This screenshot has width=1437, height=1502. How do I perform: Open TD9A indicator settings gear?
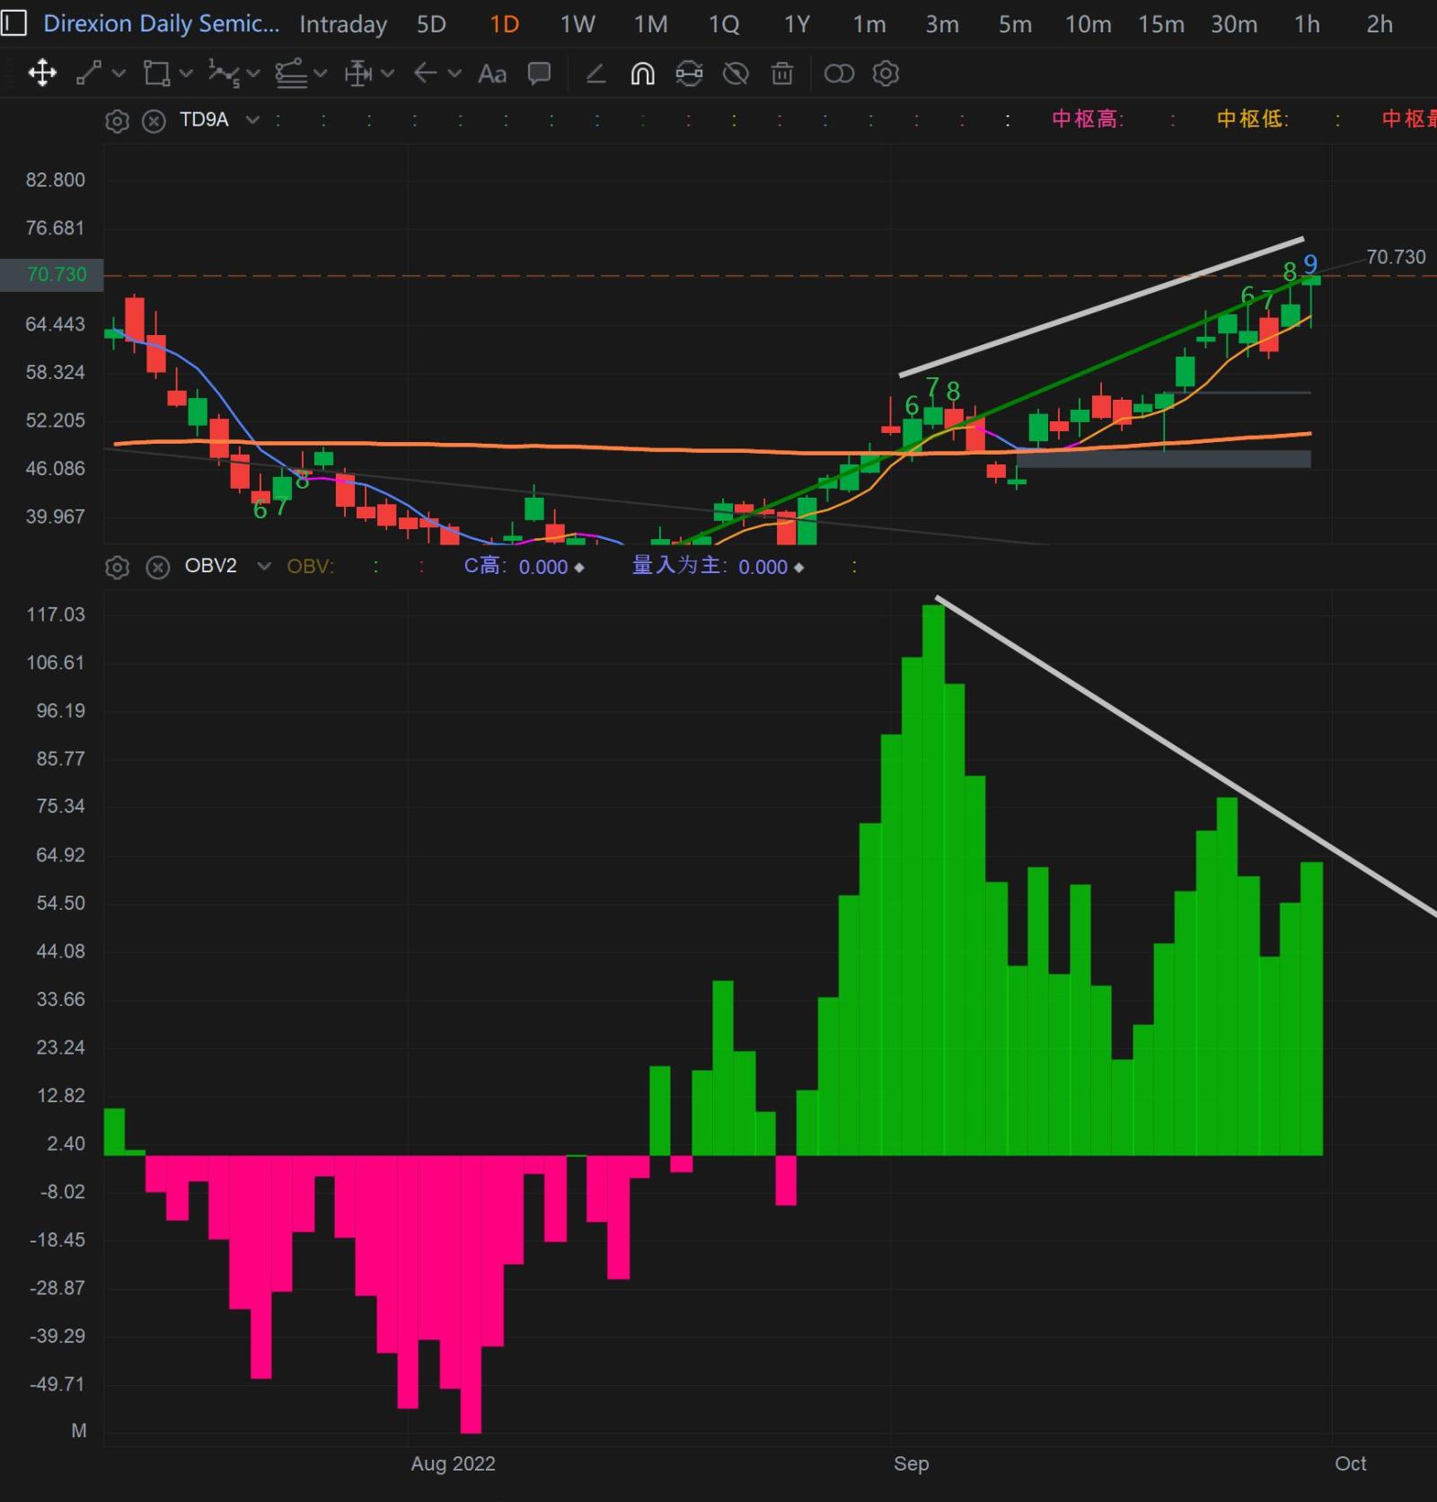pyautogui.click(x=117, y=120)
